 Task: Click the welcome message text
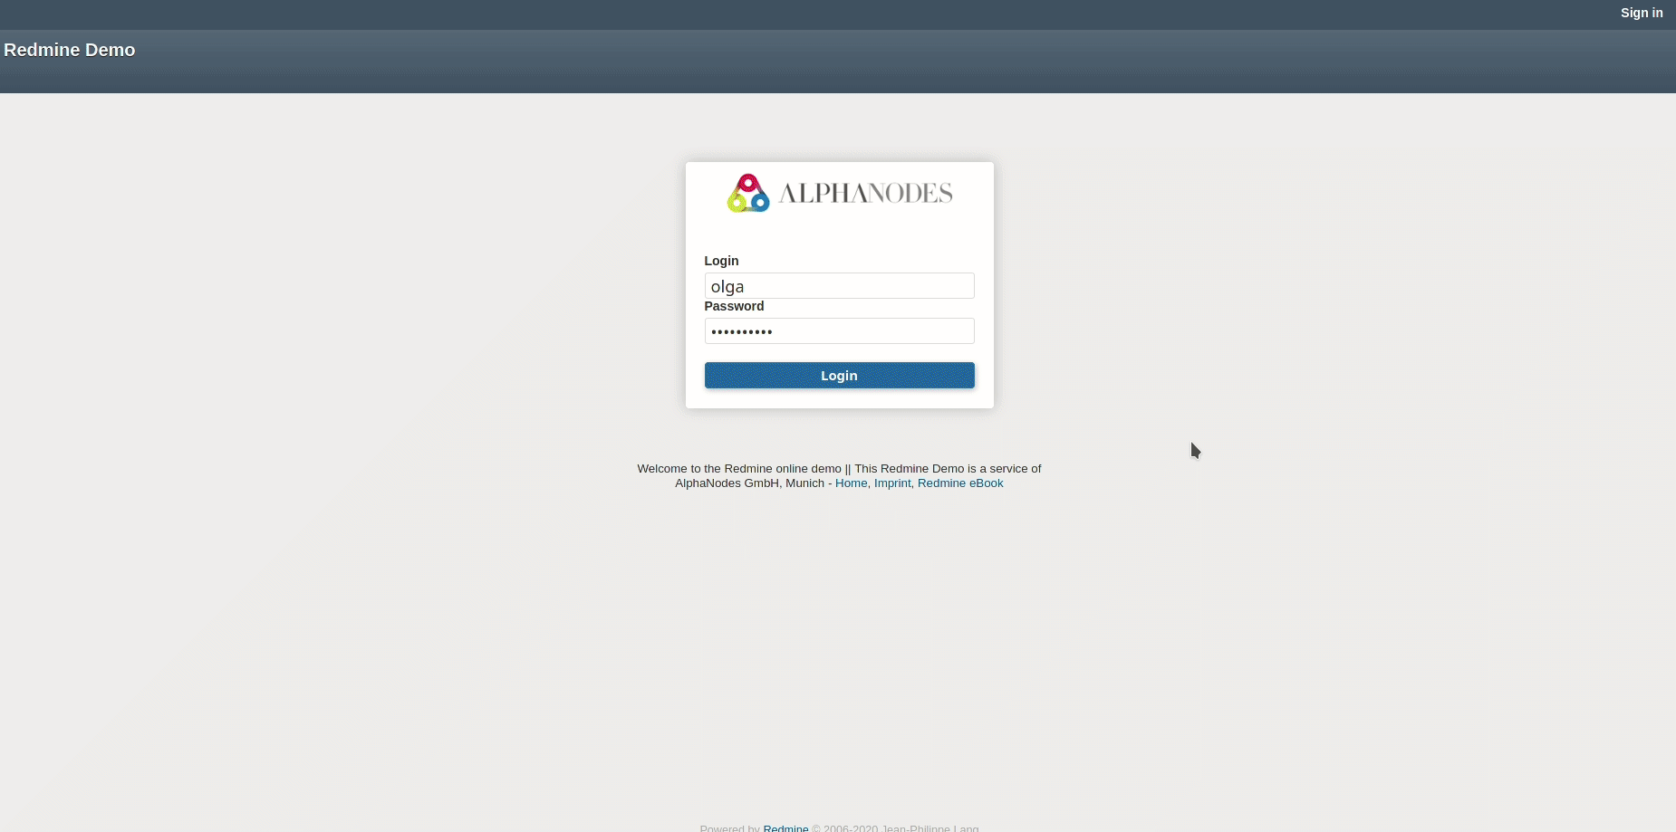[839, 468]
